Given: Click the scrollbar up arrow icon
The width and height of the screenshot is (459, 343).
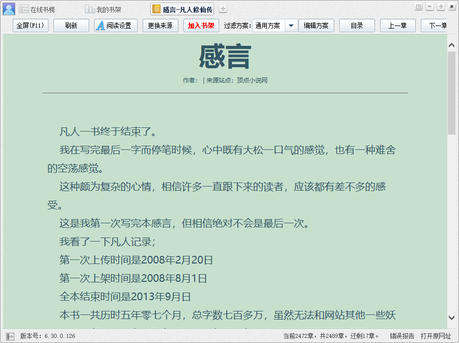Looking at the screenshot, I should tap(451, 44).
